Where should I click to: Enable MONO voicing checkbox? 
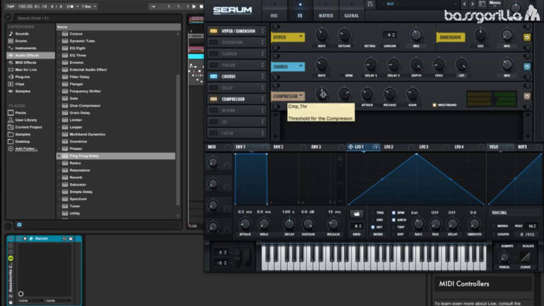pos(494,226)
